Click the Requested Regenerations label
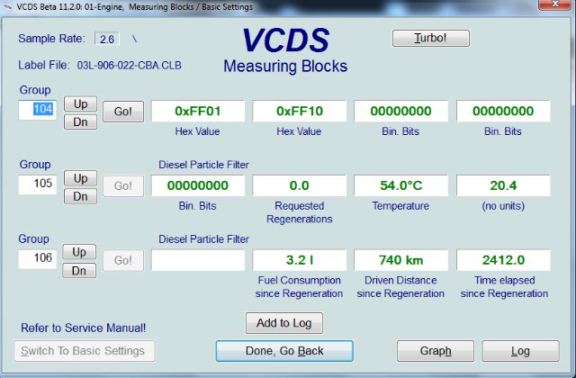The image size is (576, 378). (x=300, y=212)
